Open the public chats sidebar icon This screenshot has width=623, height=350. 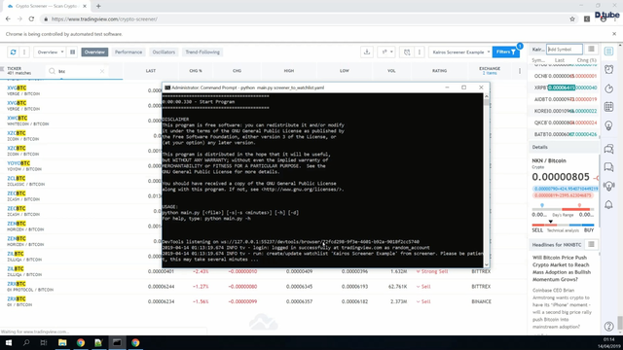click(x=608, y=149)
